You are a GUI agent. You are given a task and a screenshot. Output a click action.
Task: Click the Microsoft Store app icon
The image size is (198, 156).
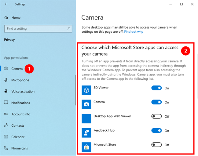click(86, 147)
